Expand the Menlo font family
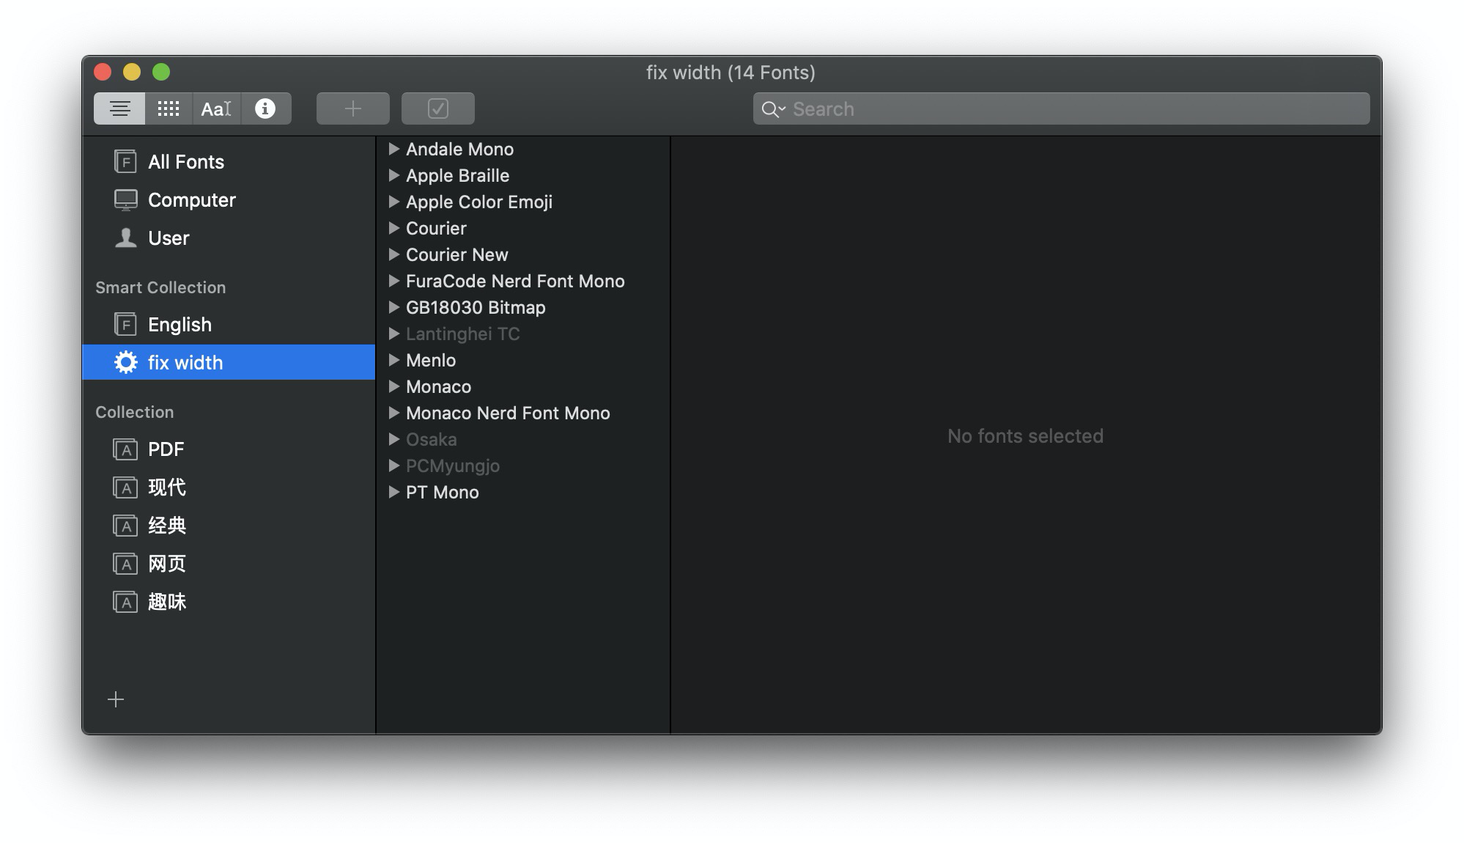The image size is (1464, 843). tap(393, 360)
